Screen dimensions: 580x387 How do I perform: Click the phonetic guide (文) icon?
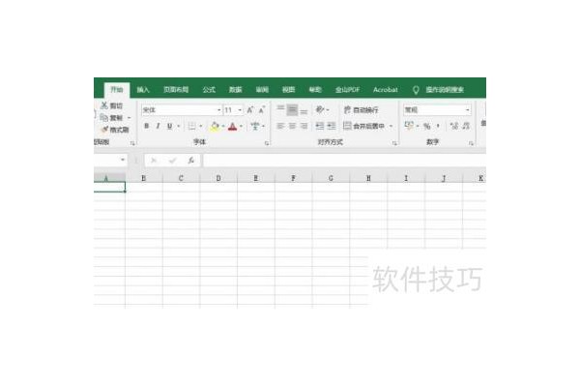255,126
